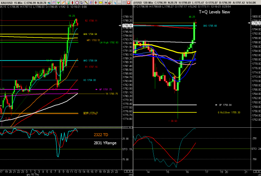Select the dark pencil line tool
The image size is (261, 176).
86,2
